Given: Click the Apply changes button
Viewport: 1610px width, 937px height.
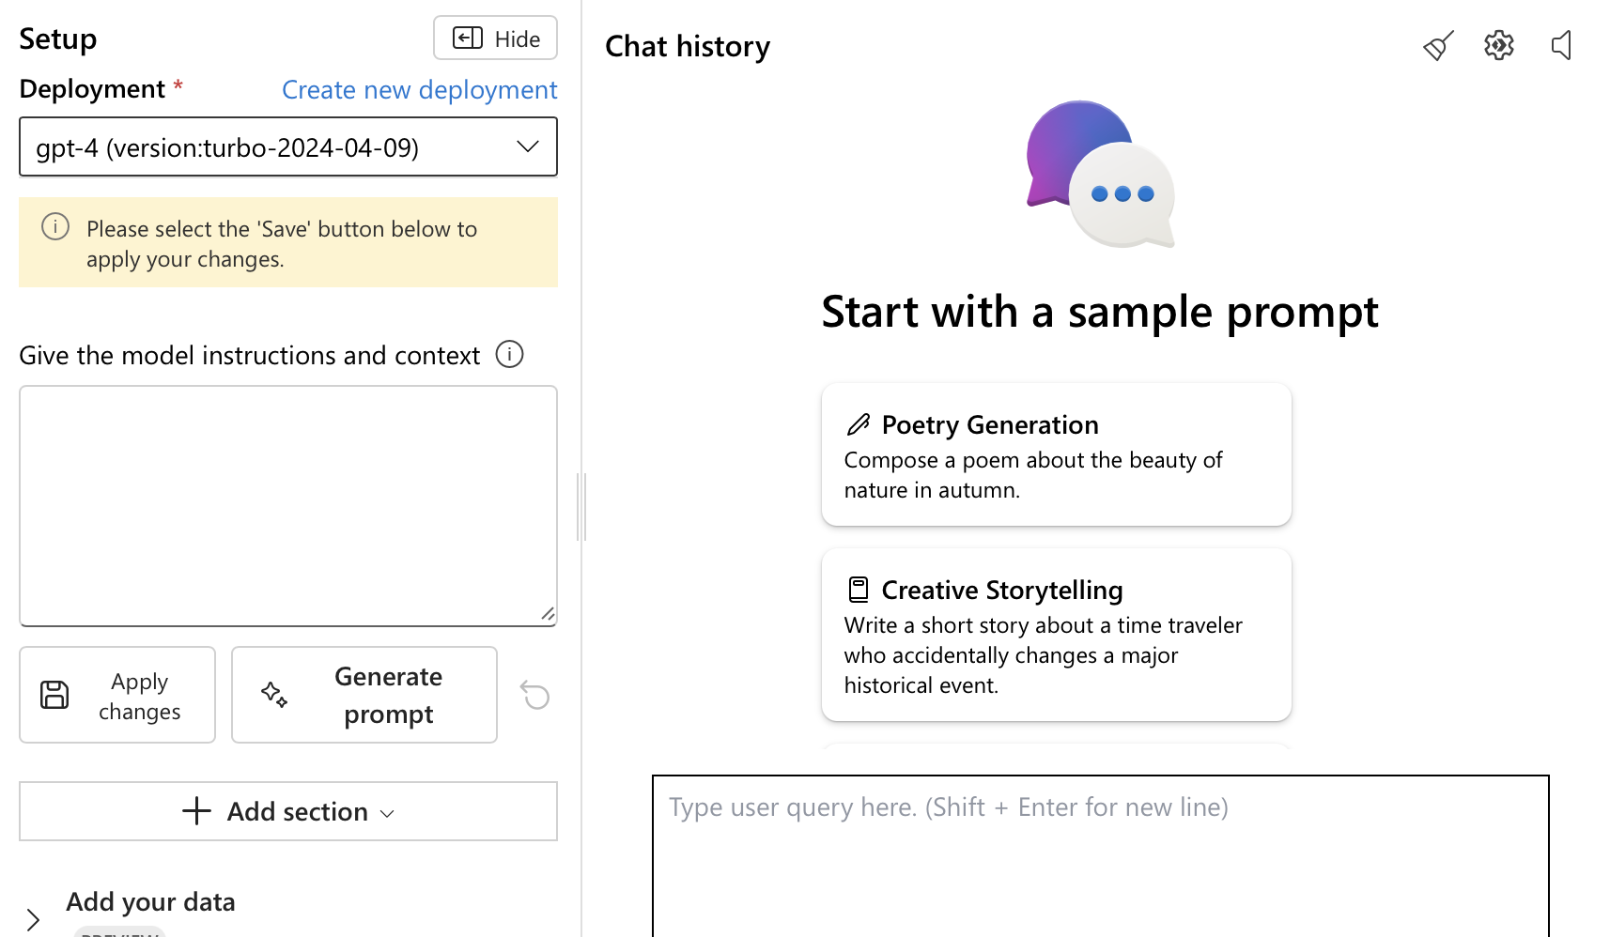Looking at the screenshot, I should [117, 695].
